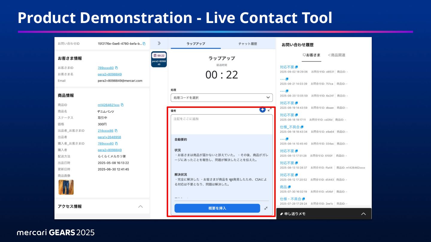Click the 出品日時 value 2025-05-08 16:13:22
The image size is (431, 242).
113,163
